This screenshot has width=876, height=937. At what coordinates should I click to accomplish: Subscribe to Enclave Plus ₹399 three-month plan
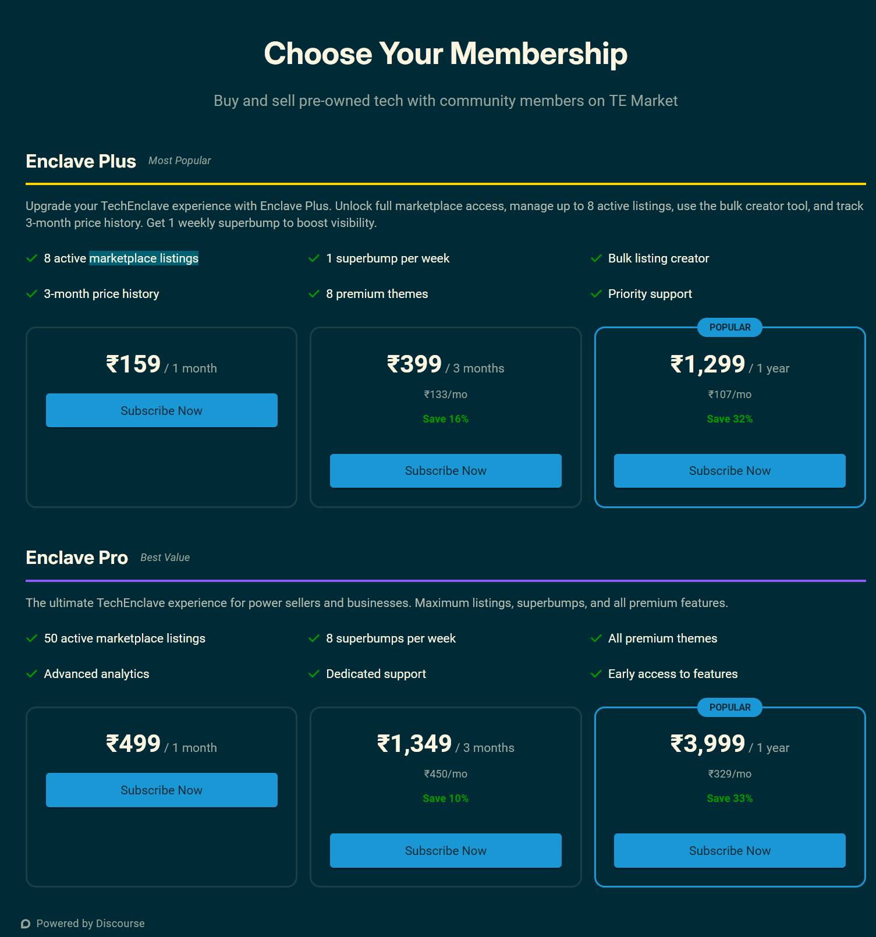[445, 470]
